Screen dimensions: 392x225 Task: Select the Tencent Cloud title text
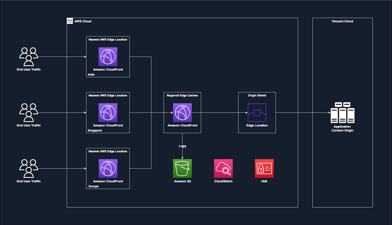342,21
